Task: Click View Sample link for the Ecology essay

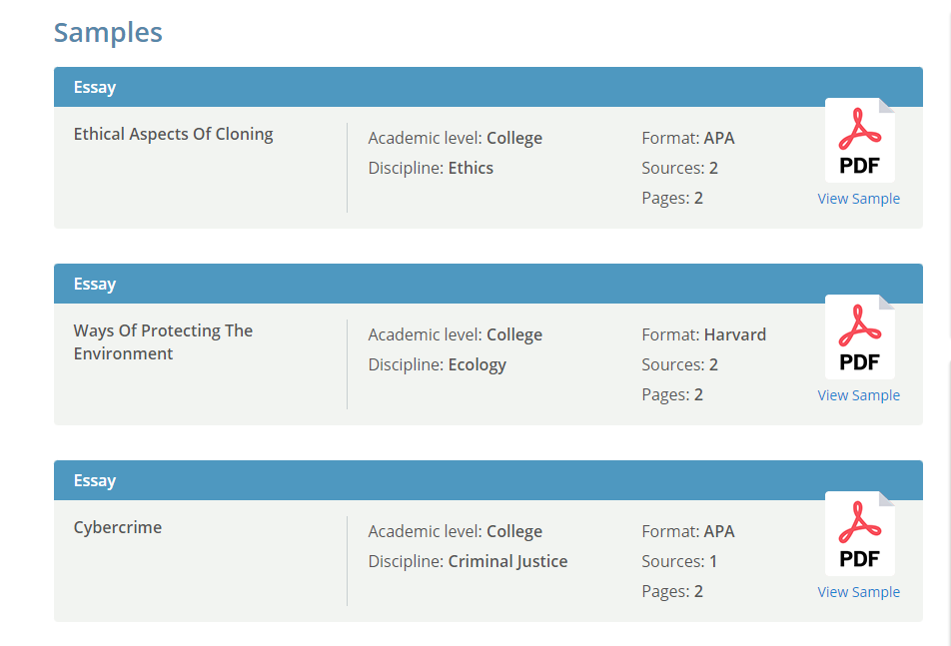Action: pyautogui.click(x=858, y=395)
